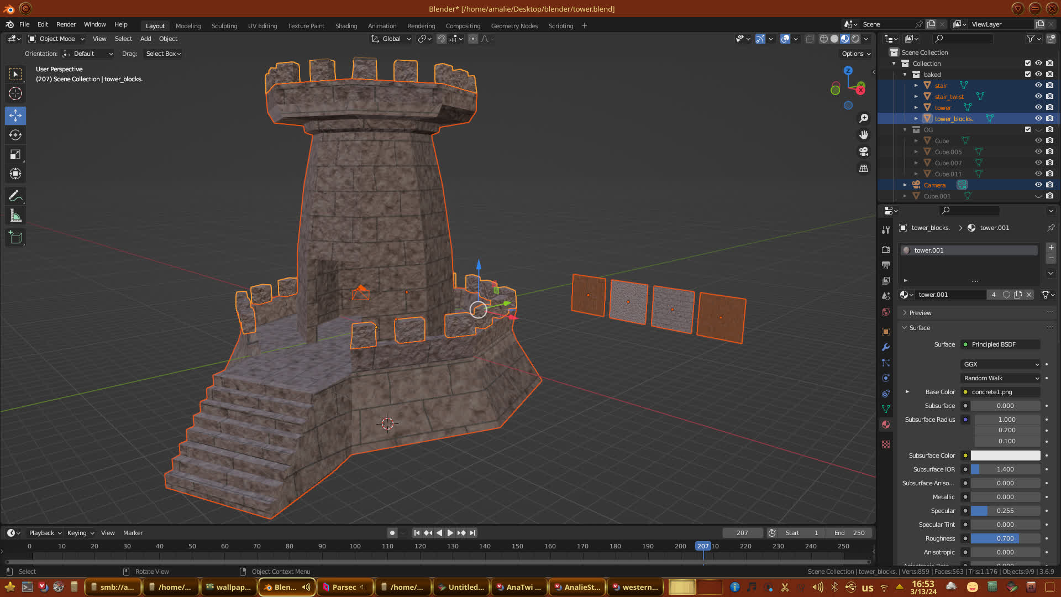The image size is (1061, 597).
Task: Click the Options button in viewport
Action: [x=856, y=54]
